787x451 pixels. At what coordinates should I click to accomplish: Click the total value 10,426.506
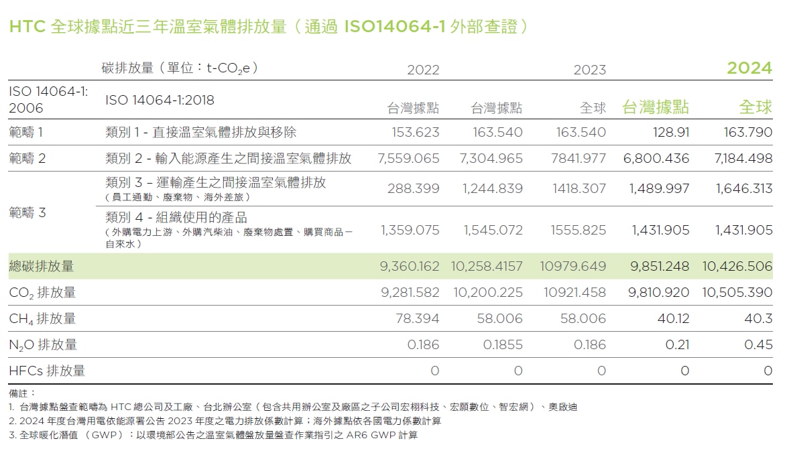(737, 267)
